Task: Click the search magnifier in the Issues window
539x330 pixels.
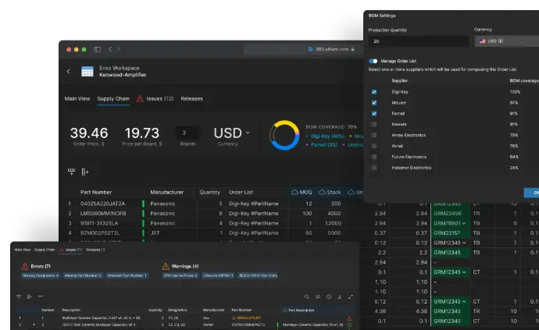Action: pyautogui.click(x=307, y=296)
